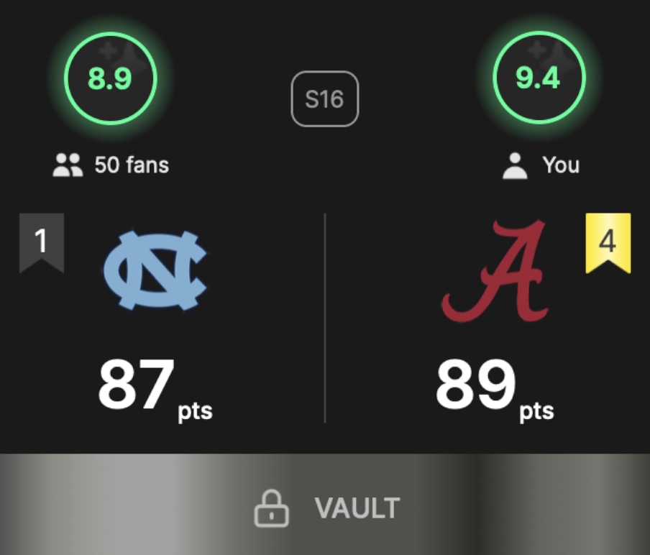Click the You person icon
650x555 pixels.
tap(515, 166)
